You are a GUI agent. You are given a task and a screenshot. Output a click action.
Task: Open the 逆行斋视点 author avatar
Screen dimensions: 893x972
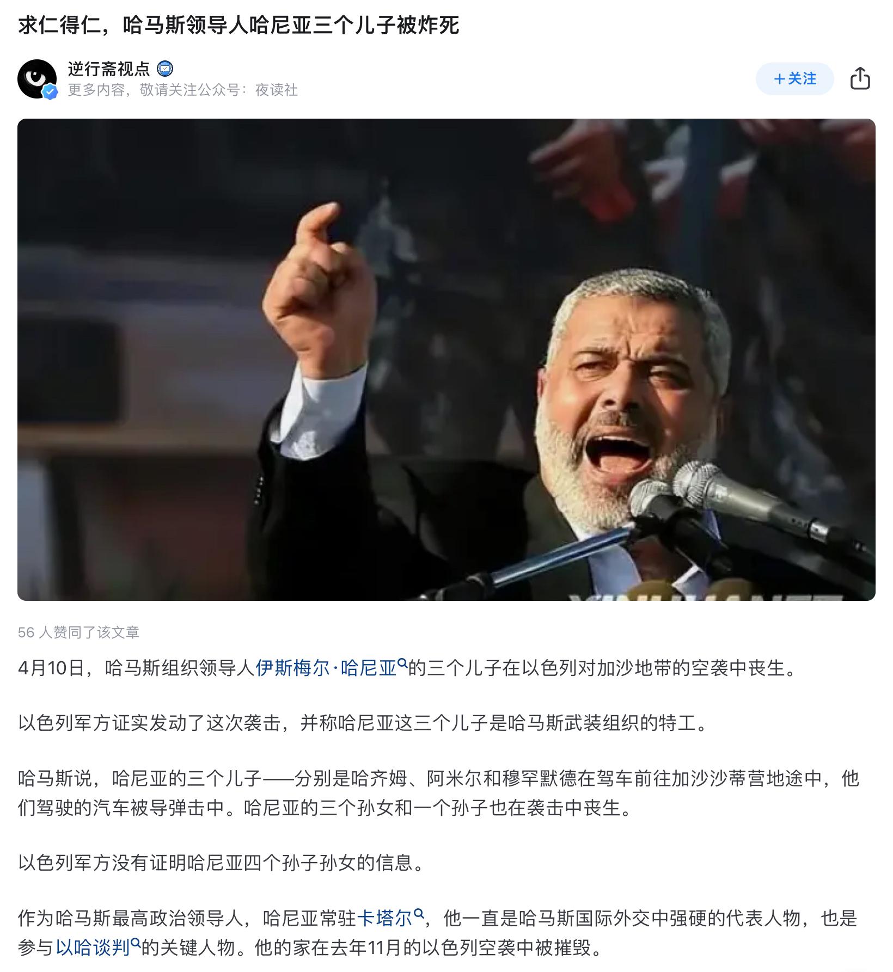[x=37, y=79]
